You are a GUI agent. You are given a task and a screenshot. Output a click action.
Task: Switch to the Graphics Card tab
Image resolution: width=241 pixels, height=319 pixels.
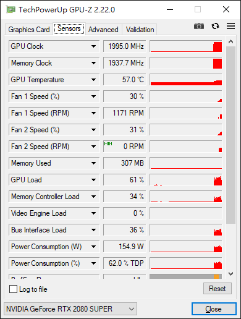pos(29,30)
